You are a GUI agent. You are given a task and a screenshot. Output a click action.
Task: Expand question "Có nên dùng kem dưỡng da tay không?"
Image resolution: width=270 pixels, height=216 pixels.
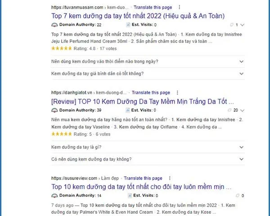[148, 159]
